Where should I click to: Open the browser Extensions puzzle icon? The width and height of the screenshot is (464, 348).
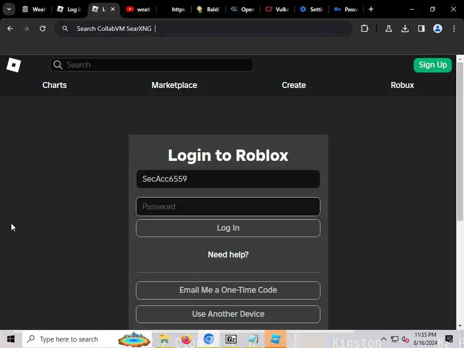click(365, 29)
